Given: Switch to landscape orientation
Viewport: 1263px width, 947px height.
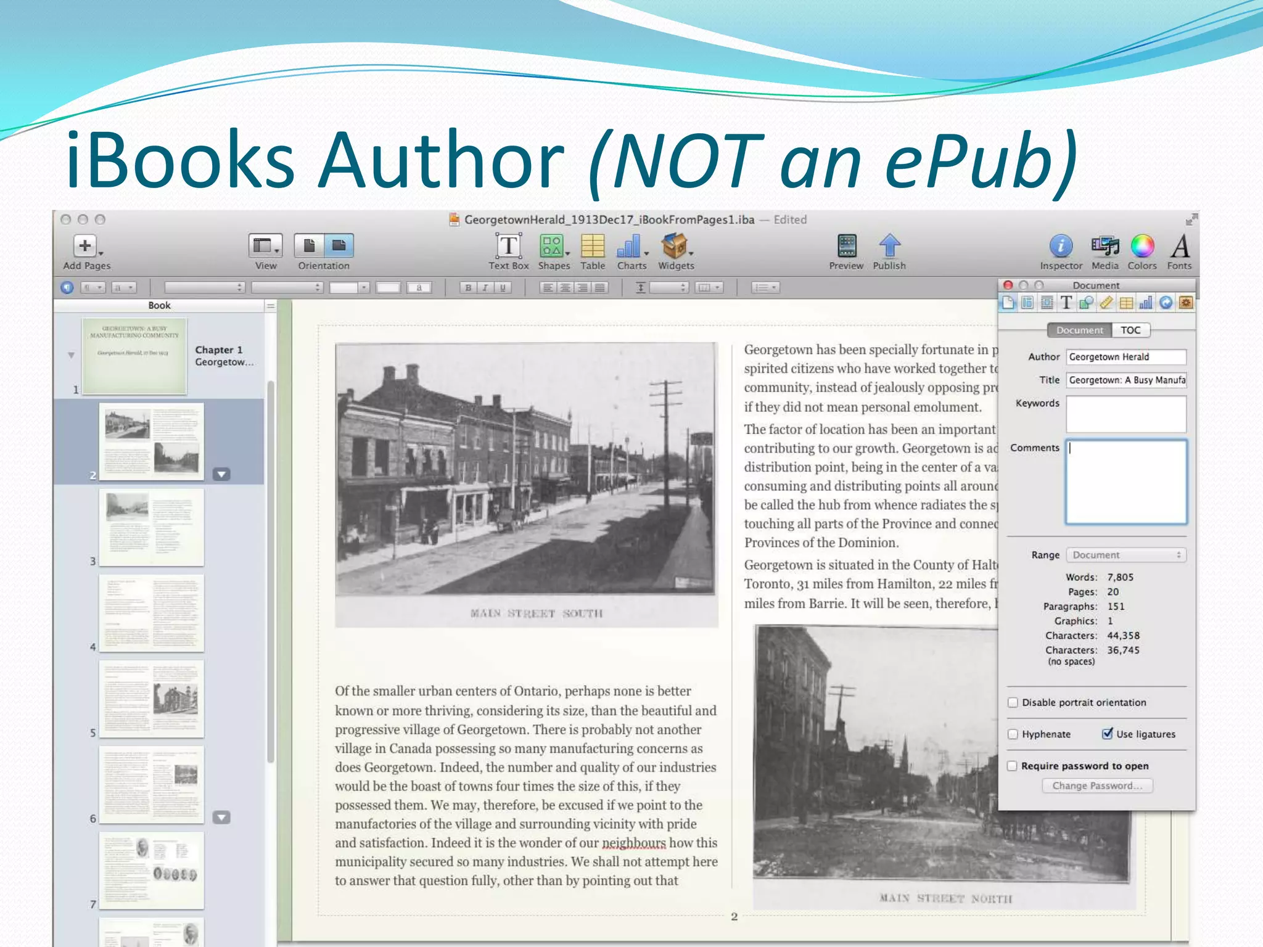Looking at the screenshot, I should (x=339, y=245).
